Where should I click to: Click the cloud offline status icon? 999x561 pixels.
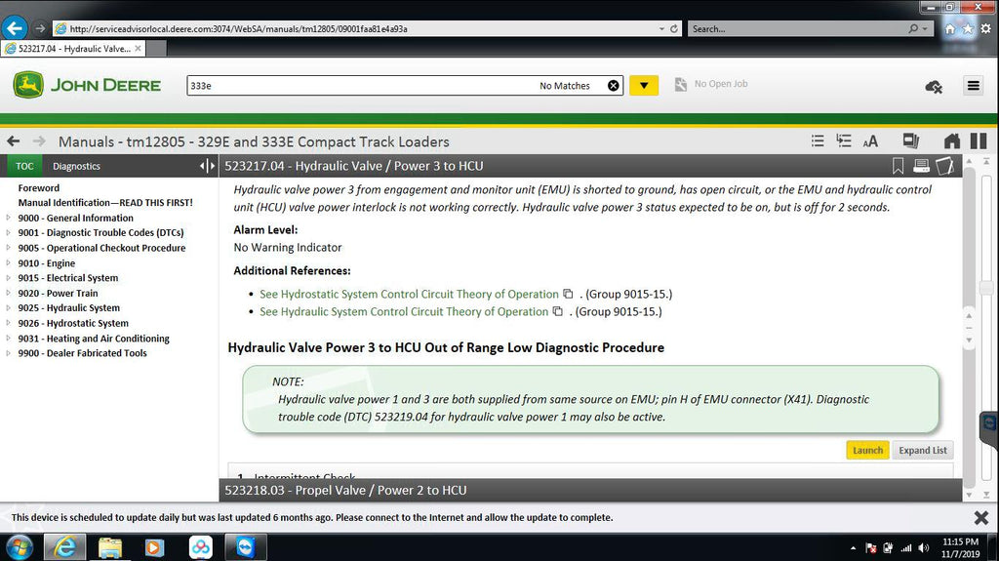pyautogui.click(x=933, y=86)
